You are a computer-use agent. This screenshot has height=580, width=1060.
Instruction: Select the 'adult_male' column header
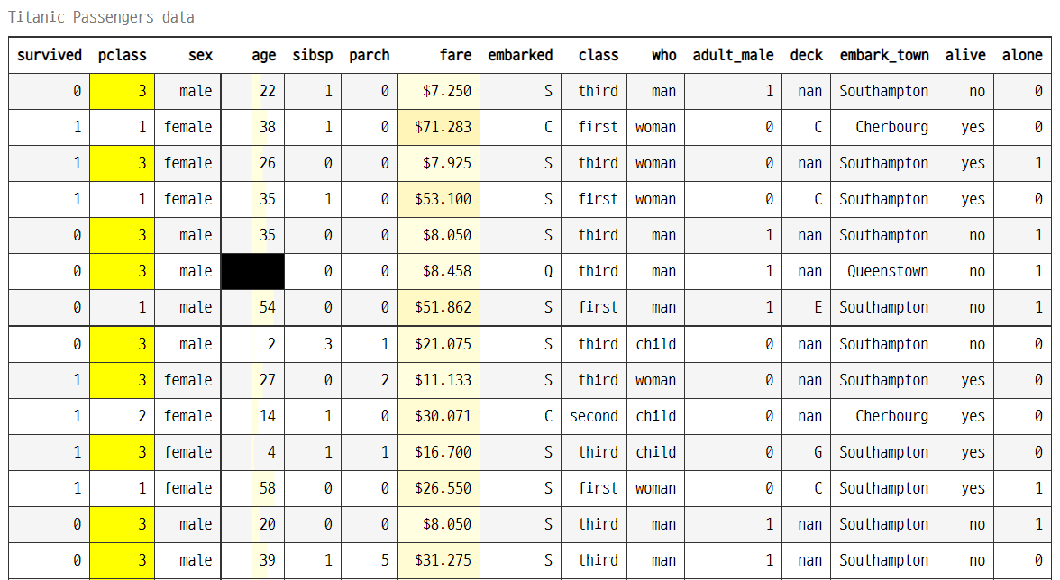coord(734,55)
